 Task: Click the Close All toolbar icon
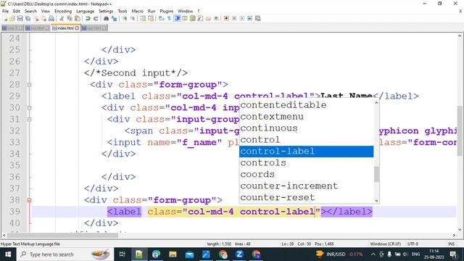43,18
